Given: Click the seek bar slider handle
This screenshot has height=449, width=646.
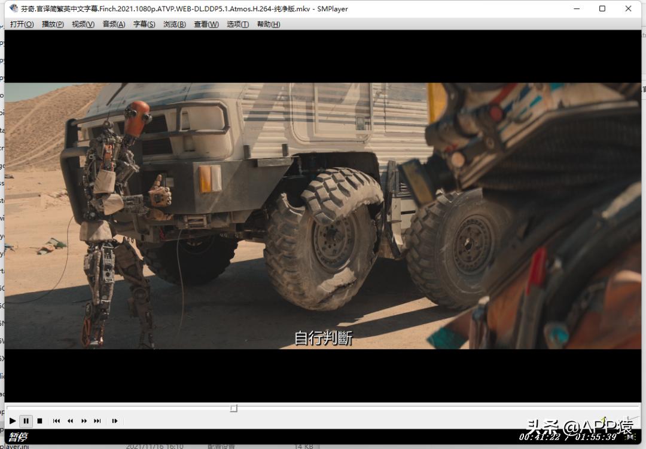Looking at the screenshot, I should click(x=234, y=408).
